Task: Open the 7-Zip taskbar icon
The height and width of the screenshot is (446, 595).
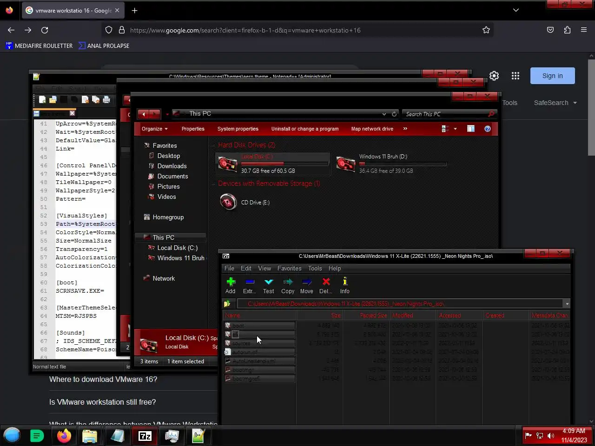Action: (145, 436)
